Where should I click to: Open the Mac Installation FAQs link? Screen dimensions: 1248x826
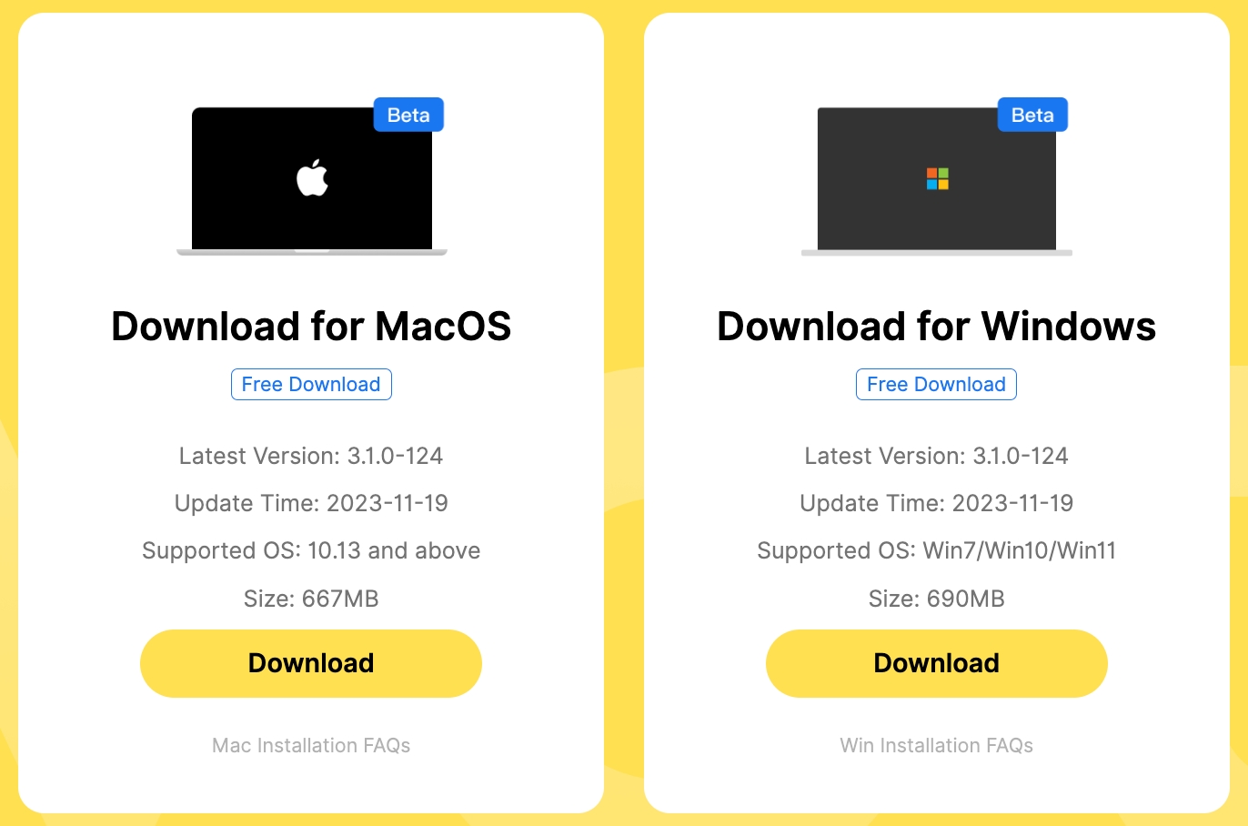311,745
